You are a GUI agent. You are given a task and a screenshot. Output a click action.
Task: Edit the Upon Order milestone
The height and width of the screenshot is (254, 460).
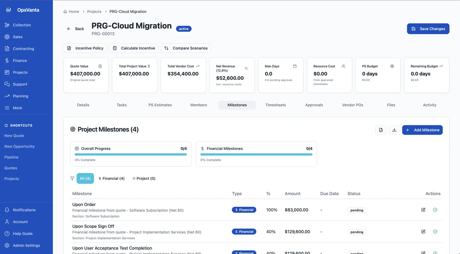pos(423,210)
